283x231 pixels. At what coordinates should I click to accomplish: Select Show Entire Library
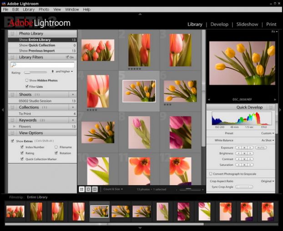click(42, 40)
